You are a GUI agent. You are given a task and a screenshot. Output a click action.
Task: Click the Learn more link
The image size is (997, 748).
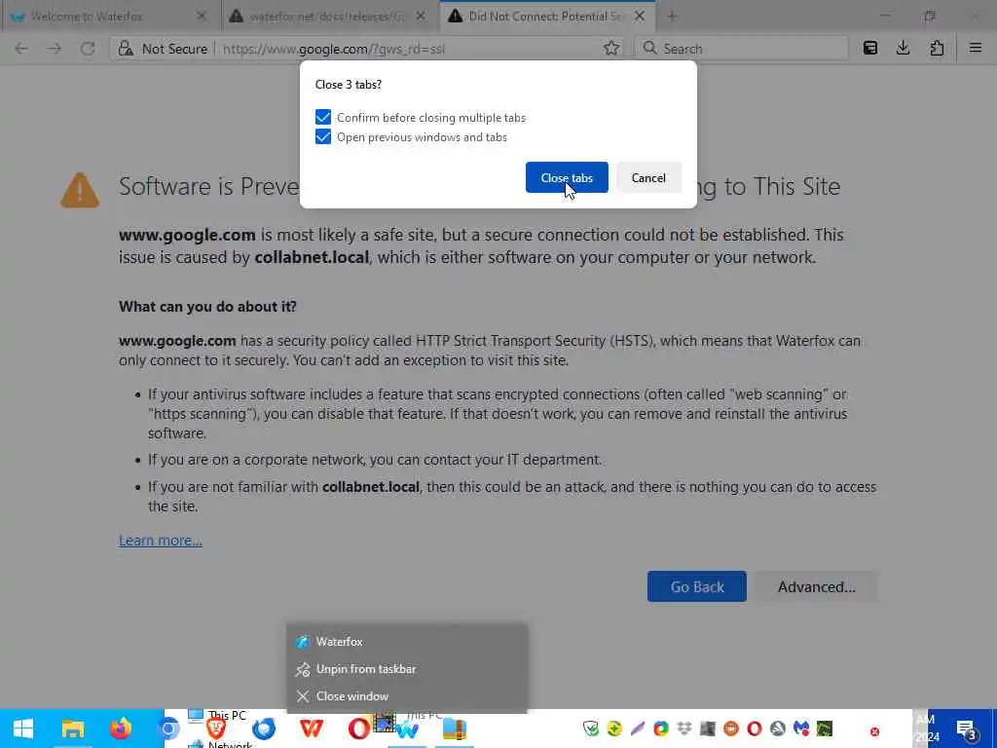pos(161,540)
